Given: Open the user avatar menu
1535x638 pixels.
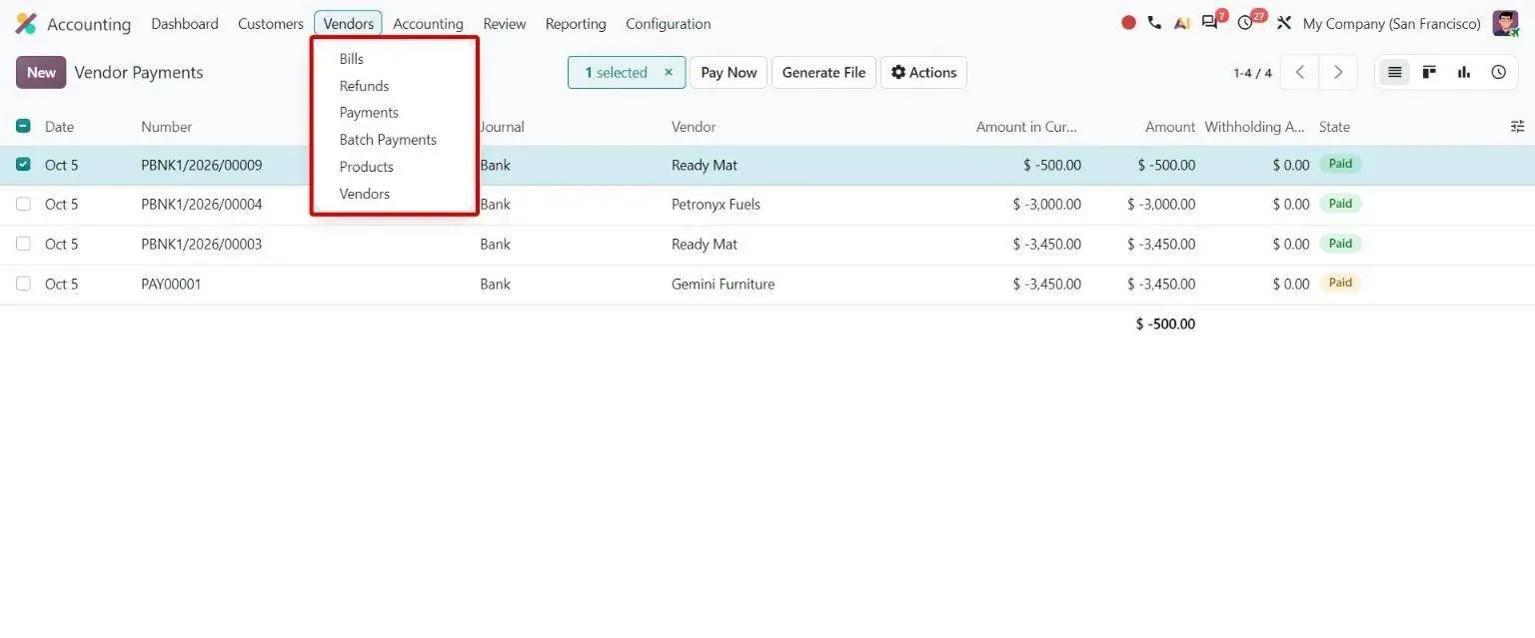Looking at the screenshot, I should tap(1505, 23).
